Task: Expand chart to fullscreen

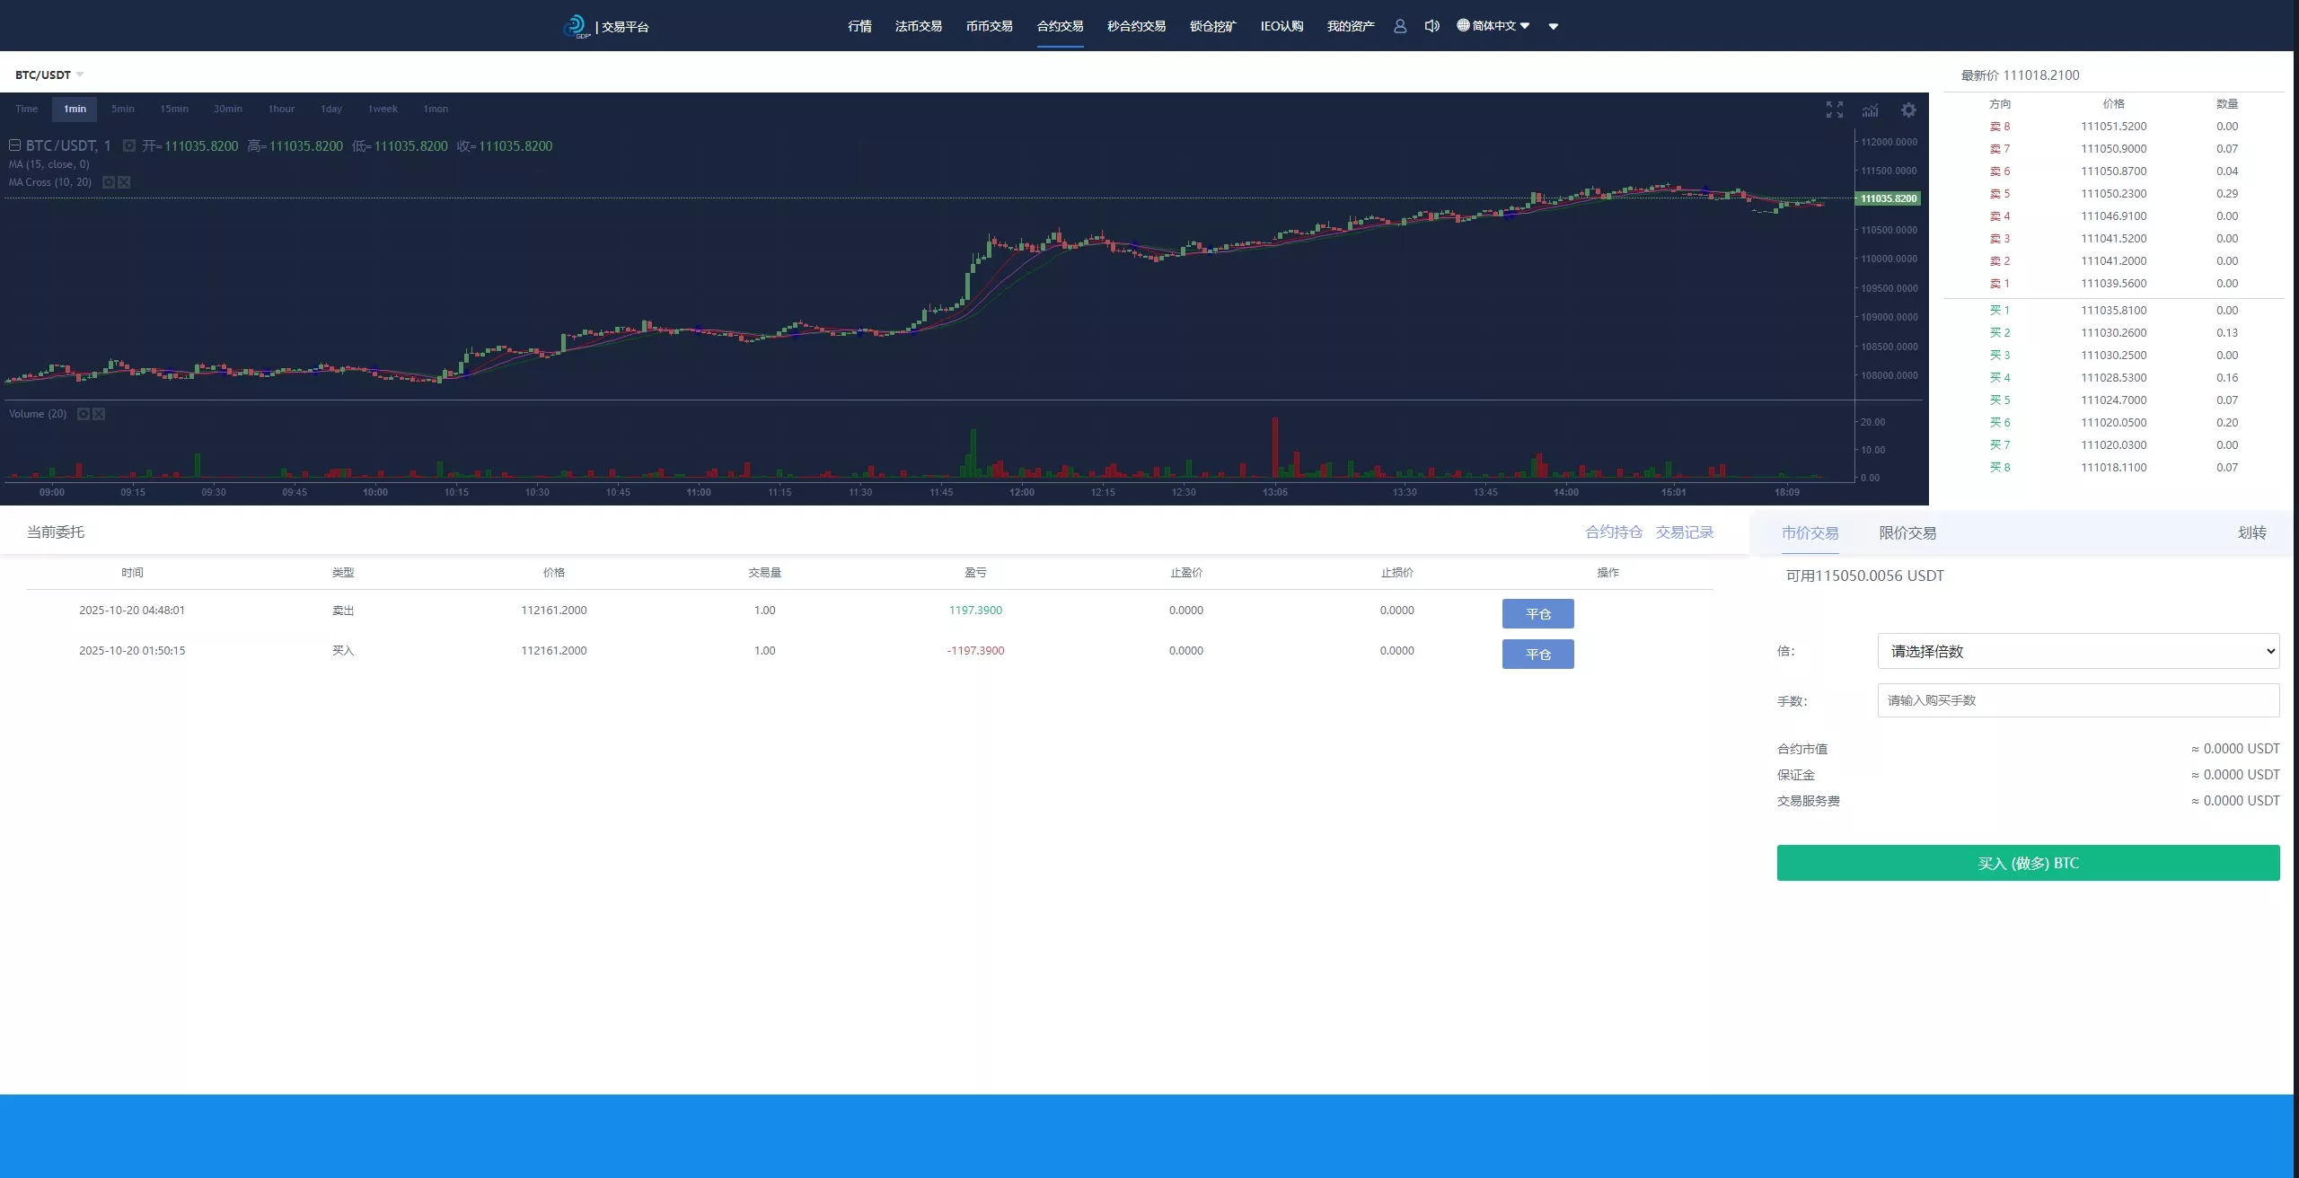Action: click(1835, 110)
